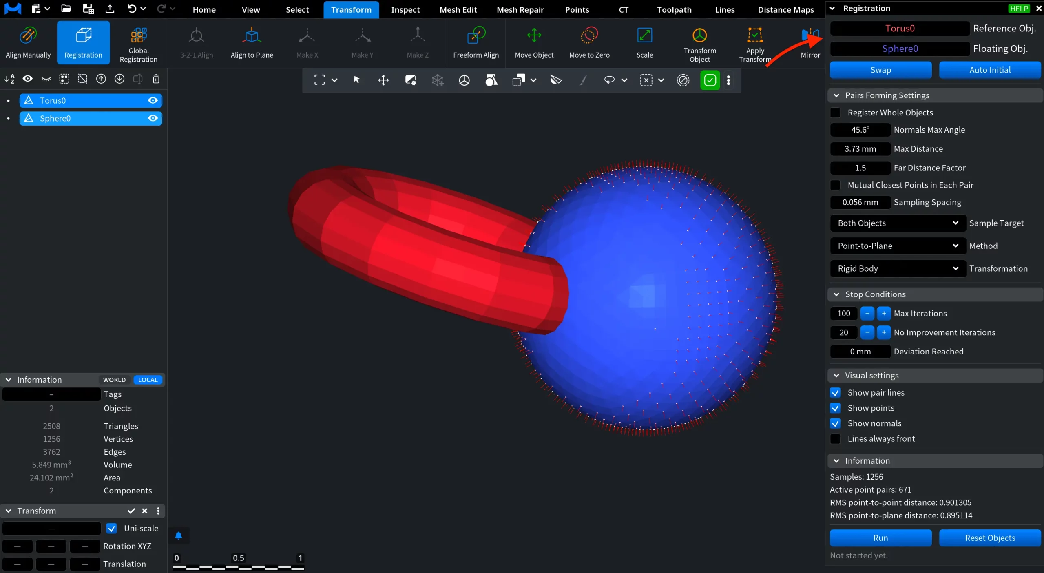Viewport: 1044px width, 573px height.
Task: Turn on Lines always front
Action: (x=835, y=439)
